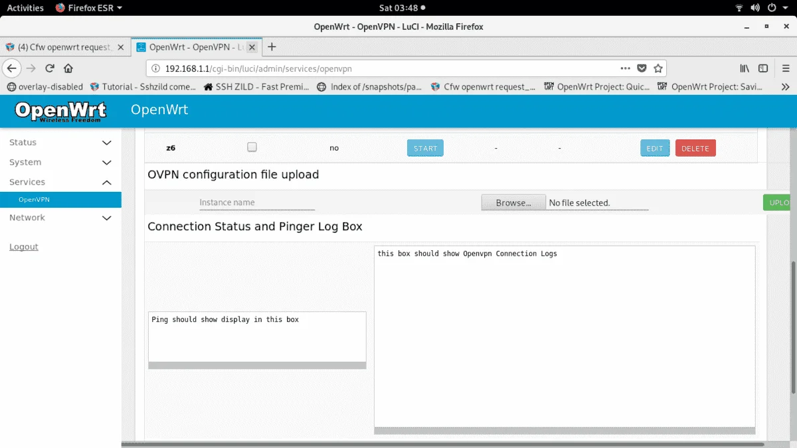Open OpenWrt Project: Saving bookmark
Screen dimensions: 797x448
pos(710,87)
